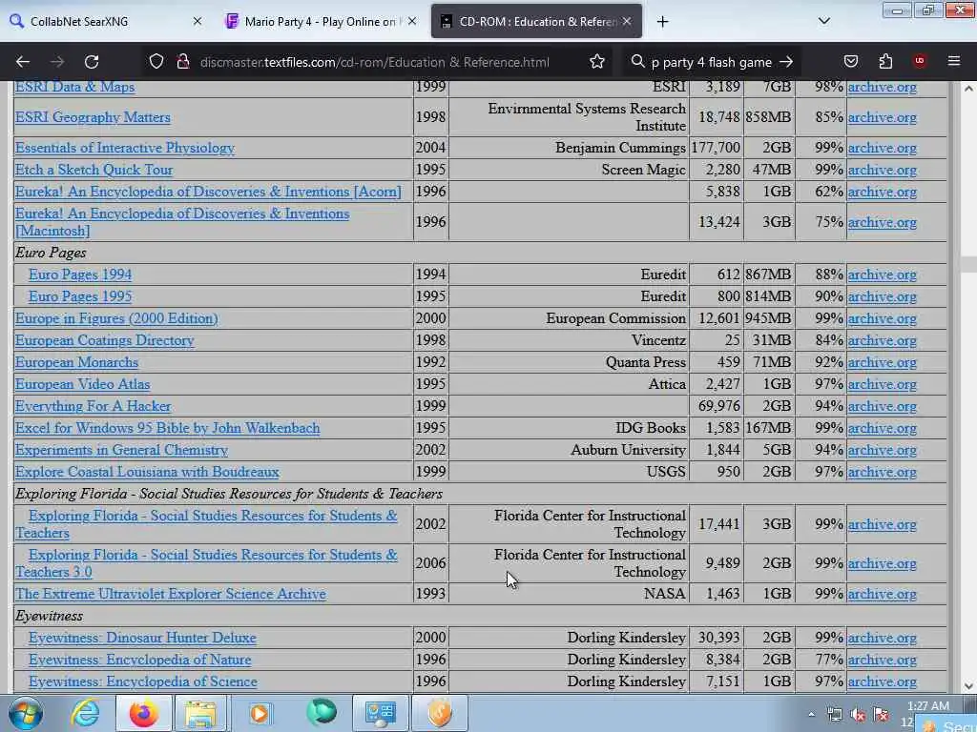Open the Euro Pages 1994 link
This screenshot has width=977, height=732.
tap(80, 274)
